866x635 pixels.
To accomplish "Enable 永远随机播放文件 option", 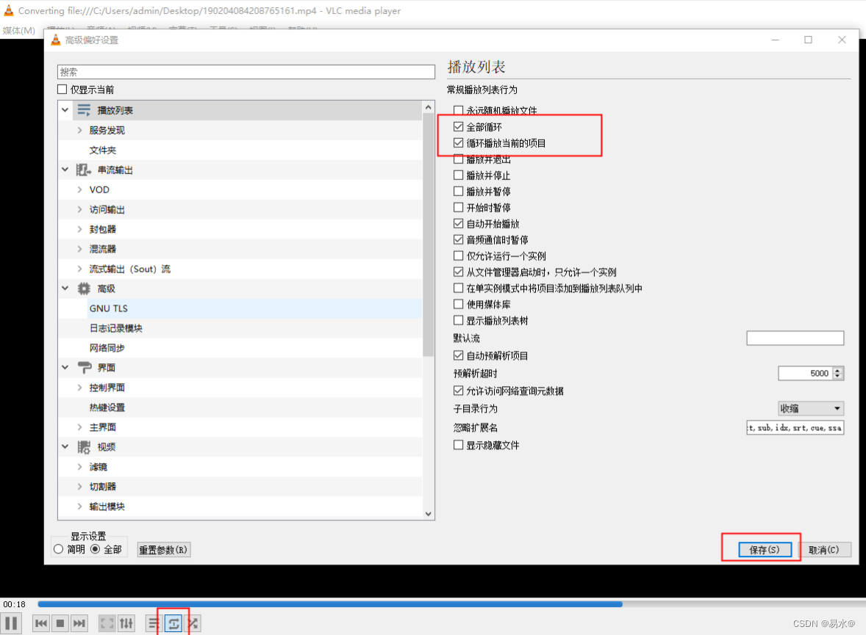I will 458,110.
